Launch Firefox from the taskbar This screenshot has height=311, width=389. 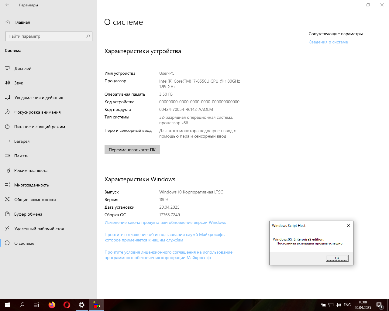pyautogui.click(x=52, y=305)
